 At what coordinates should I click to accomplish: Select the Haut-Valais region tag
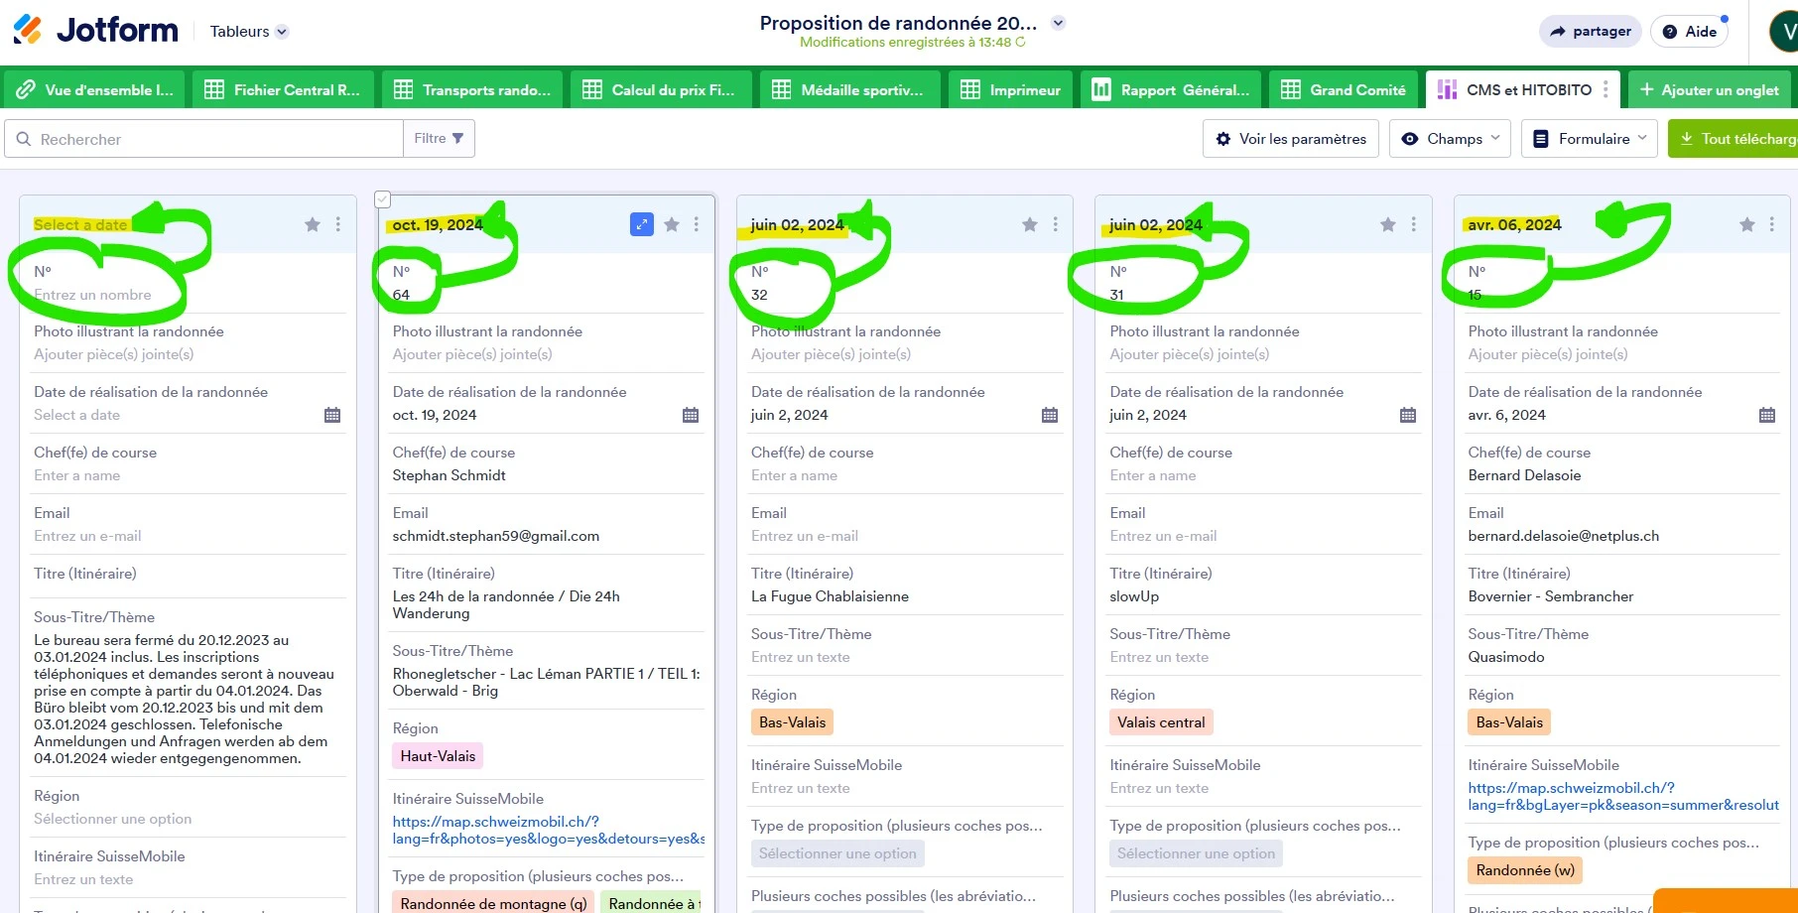[x=438, y=756]
